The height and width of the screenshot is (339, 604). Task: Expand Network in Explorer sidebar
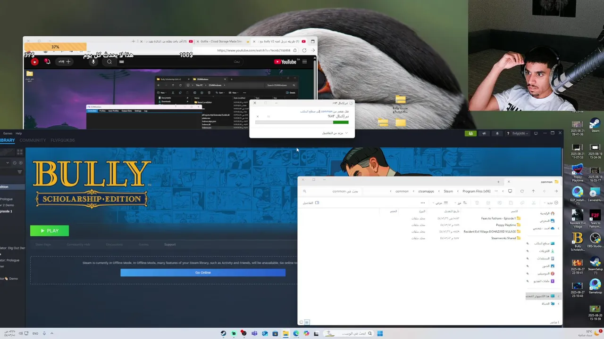559,304
